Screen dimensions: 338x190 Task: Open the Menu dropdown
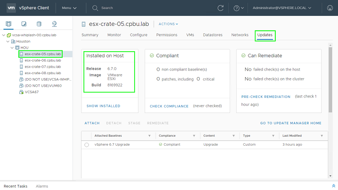pyautogui.click(x=69, y=8)
